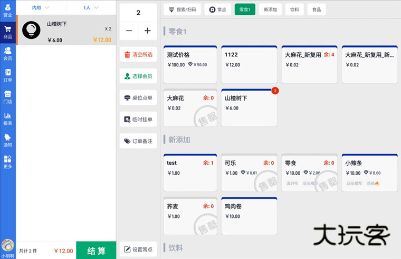
Task: Open 通知 notifications bell
Action: (x=8, y=141)
